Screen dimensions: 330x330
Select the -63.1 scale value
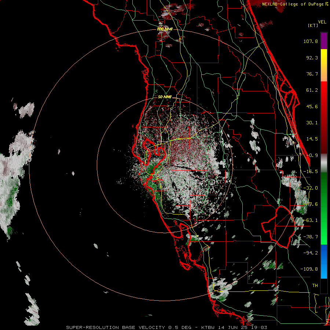click(311, 220)
